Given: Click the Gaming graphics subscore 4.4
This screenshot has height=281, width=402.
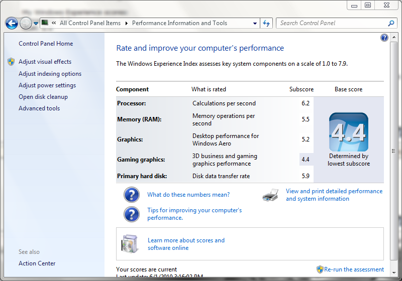Looking at the screenshot, I should 306,160.
